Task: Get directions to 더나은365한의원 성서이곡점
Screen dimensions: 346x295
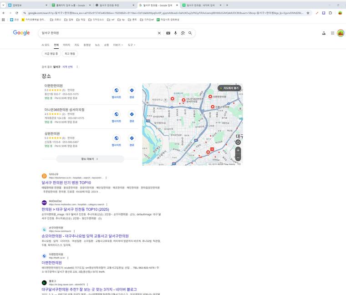Action: click(132, 117)
